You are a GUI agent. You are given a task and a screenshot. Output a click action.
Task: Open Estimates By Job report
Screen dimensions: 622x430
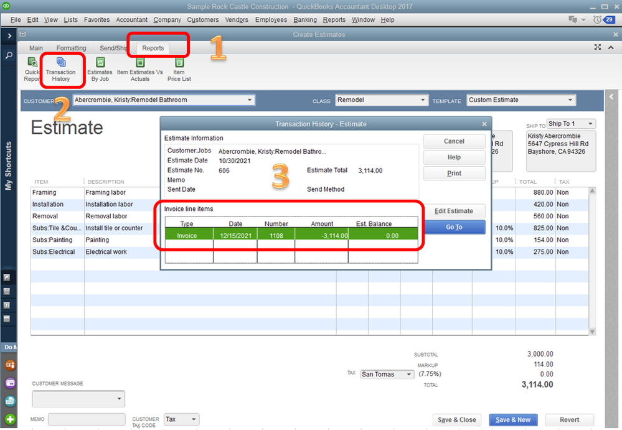(x=100, y=69)
